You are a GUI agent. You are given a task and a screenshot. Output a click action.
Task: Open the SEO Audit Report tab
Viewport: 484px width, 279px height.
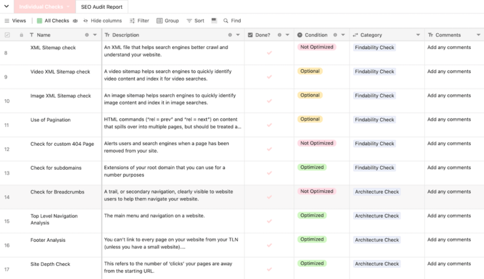pyautogui.click(x=102, y=7)
